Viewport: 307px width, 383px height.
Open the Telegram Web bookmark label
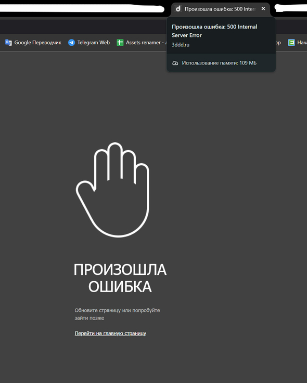[94, 43]
